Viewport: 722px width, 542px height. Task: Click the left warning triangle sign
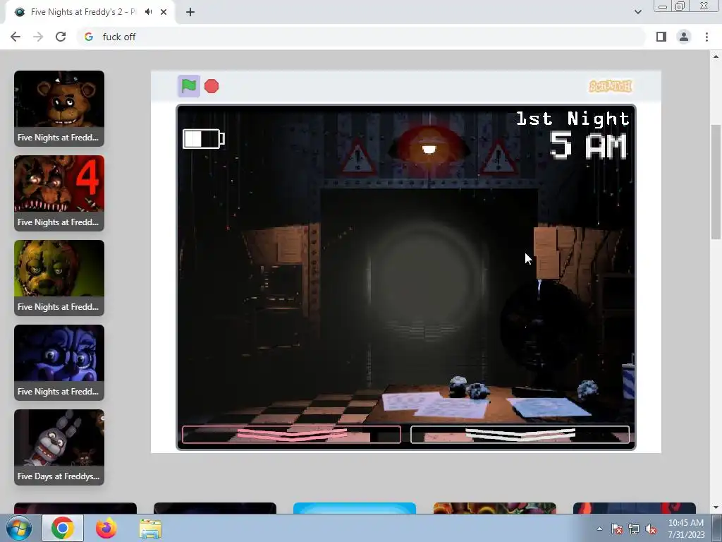coord(357,157)
